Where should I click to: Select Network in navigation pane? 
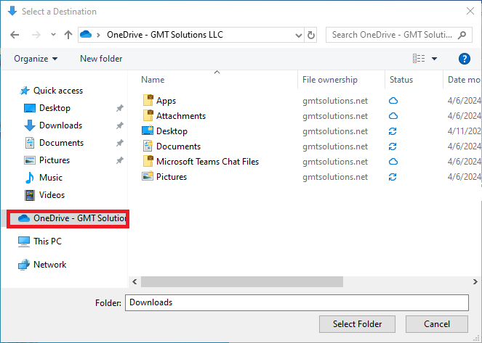[49, 265]
